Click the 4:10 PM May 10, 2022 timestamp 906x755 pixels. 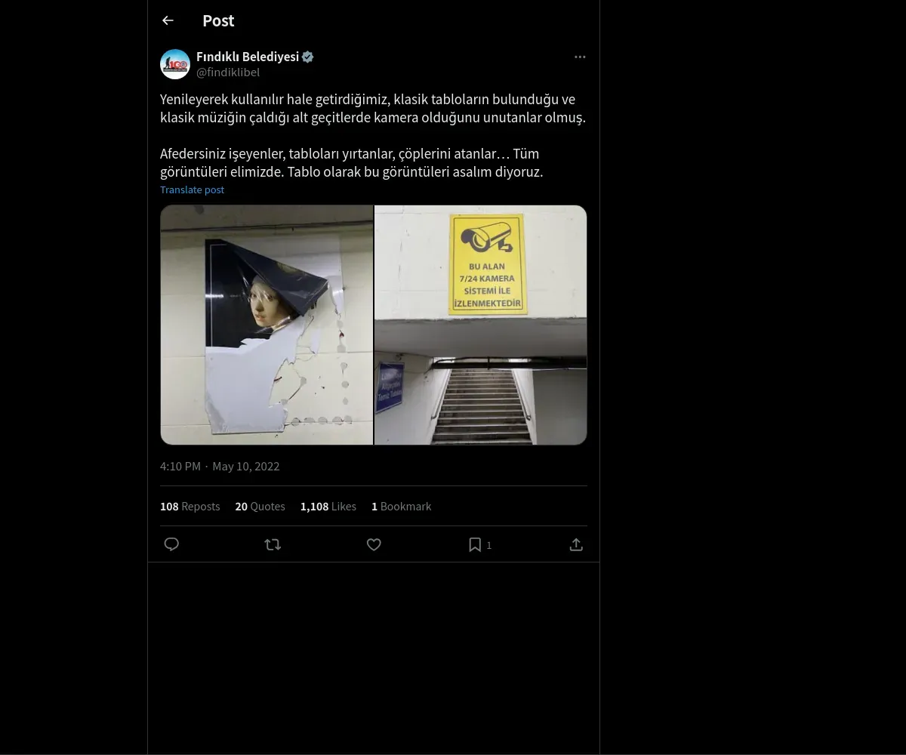[220, 466]
